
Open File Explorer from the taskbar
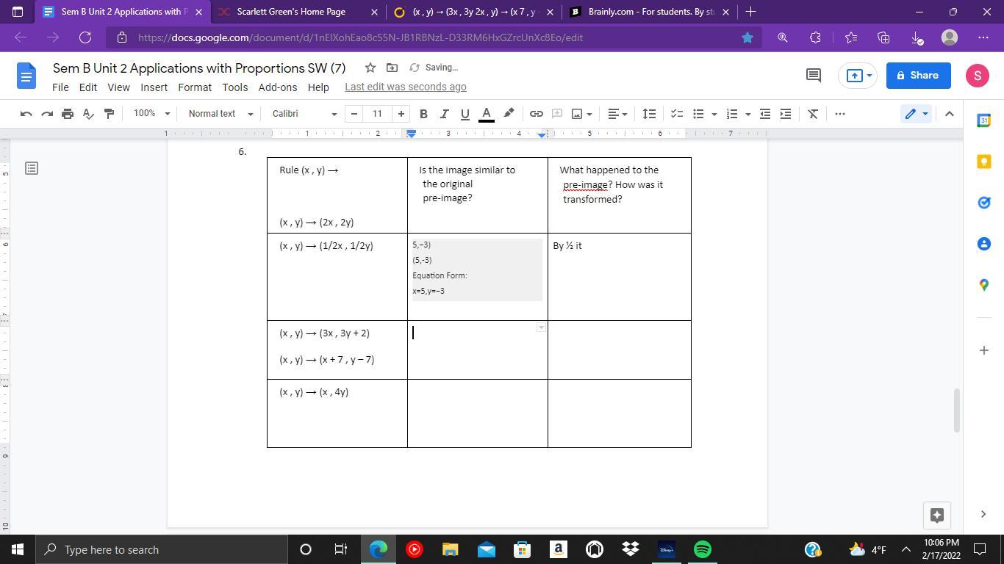point(450,549)
